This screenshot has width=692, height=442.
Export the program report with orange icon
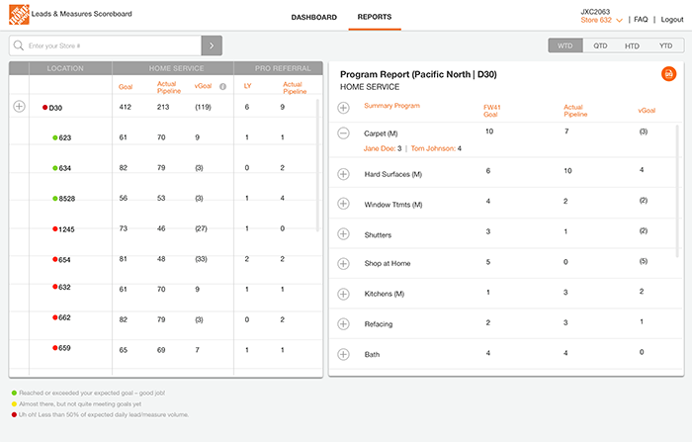click(x=668, y=74)
